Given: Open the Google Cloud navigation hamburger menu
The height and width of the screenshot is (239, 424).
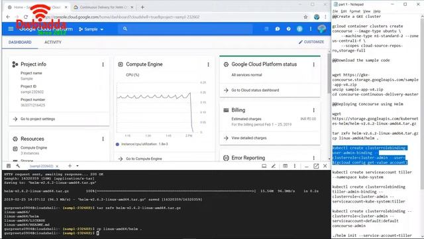Looking at the screenshot, I should pos(11,29).
